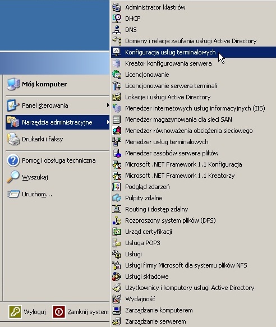Viewport: 276px width, 327px height.
Task: Click the Zamknij system button
Action: tap(81, 312)
